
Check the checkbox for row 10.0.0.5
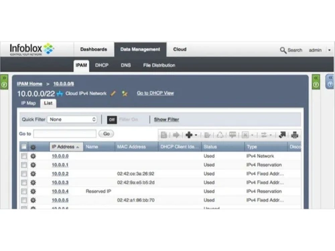[x=23, y=200]
